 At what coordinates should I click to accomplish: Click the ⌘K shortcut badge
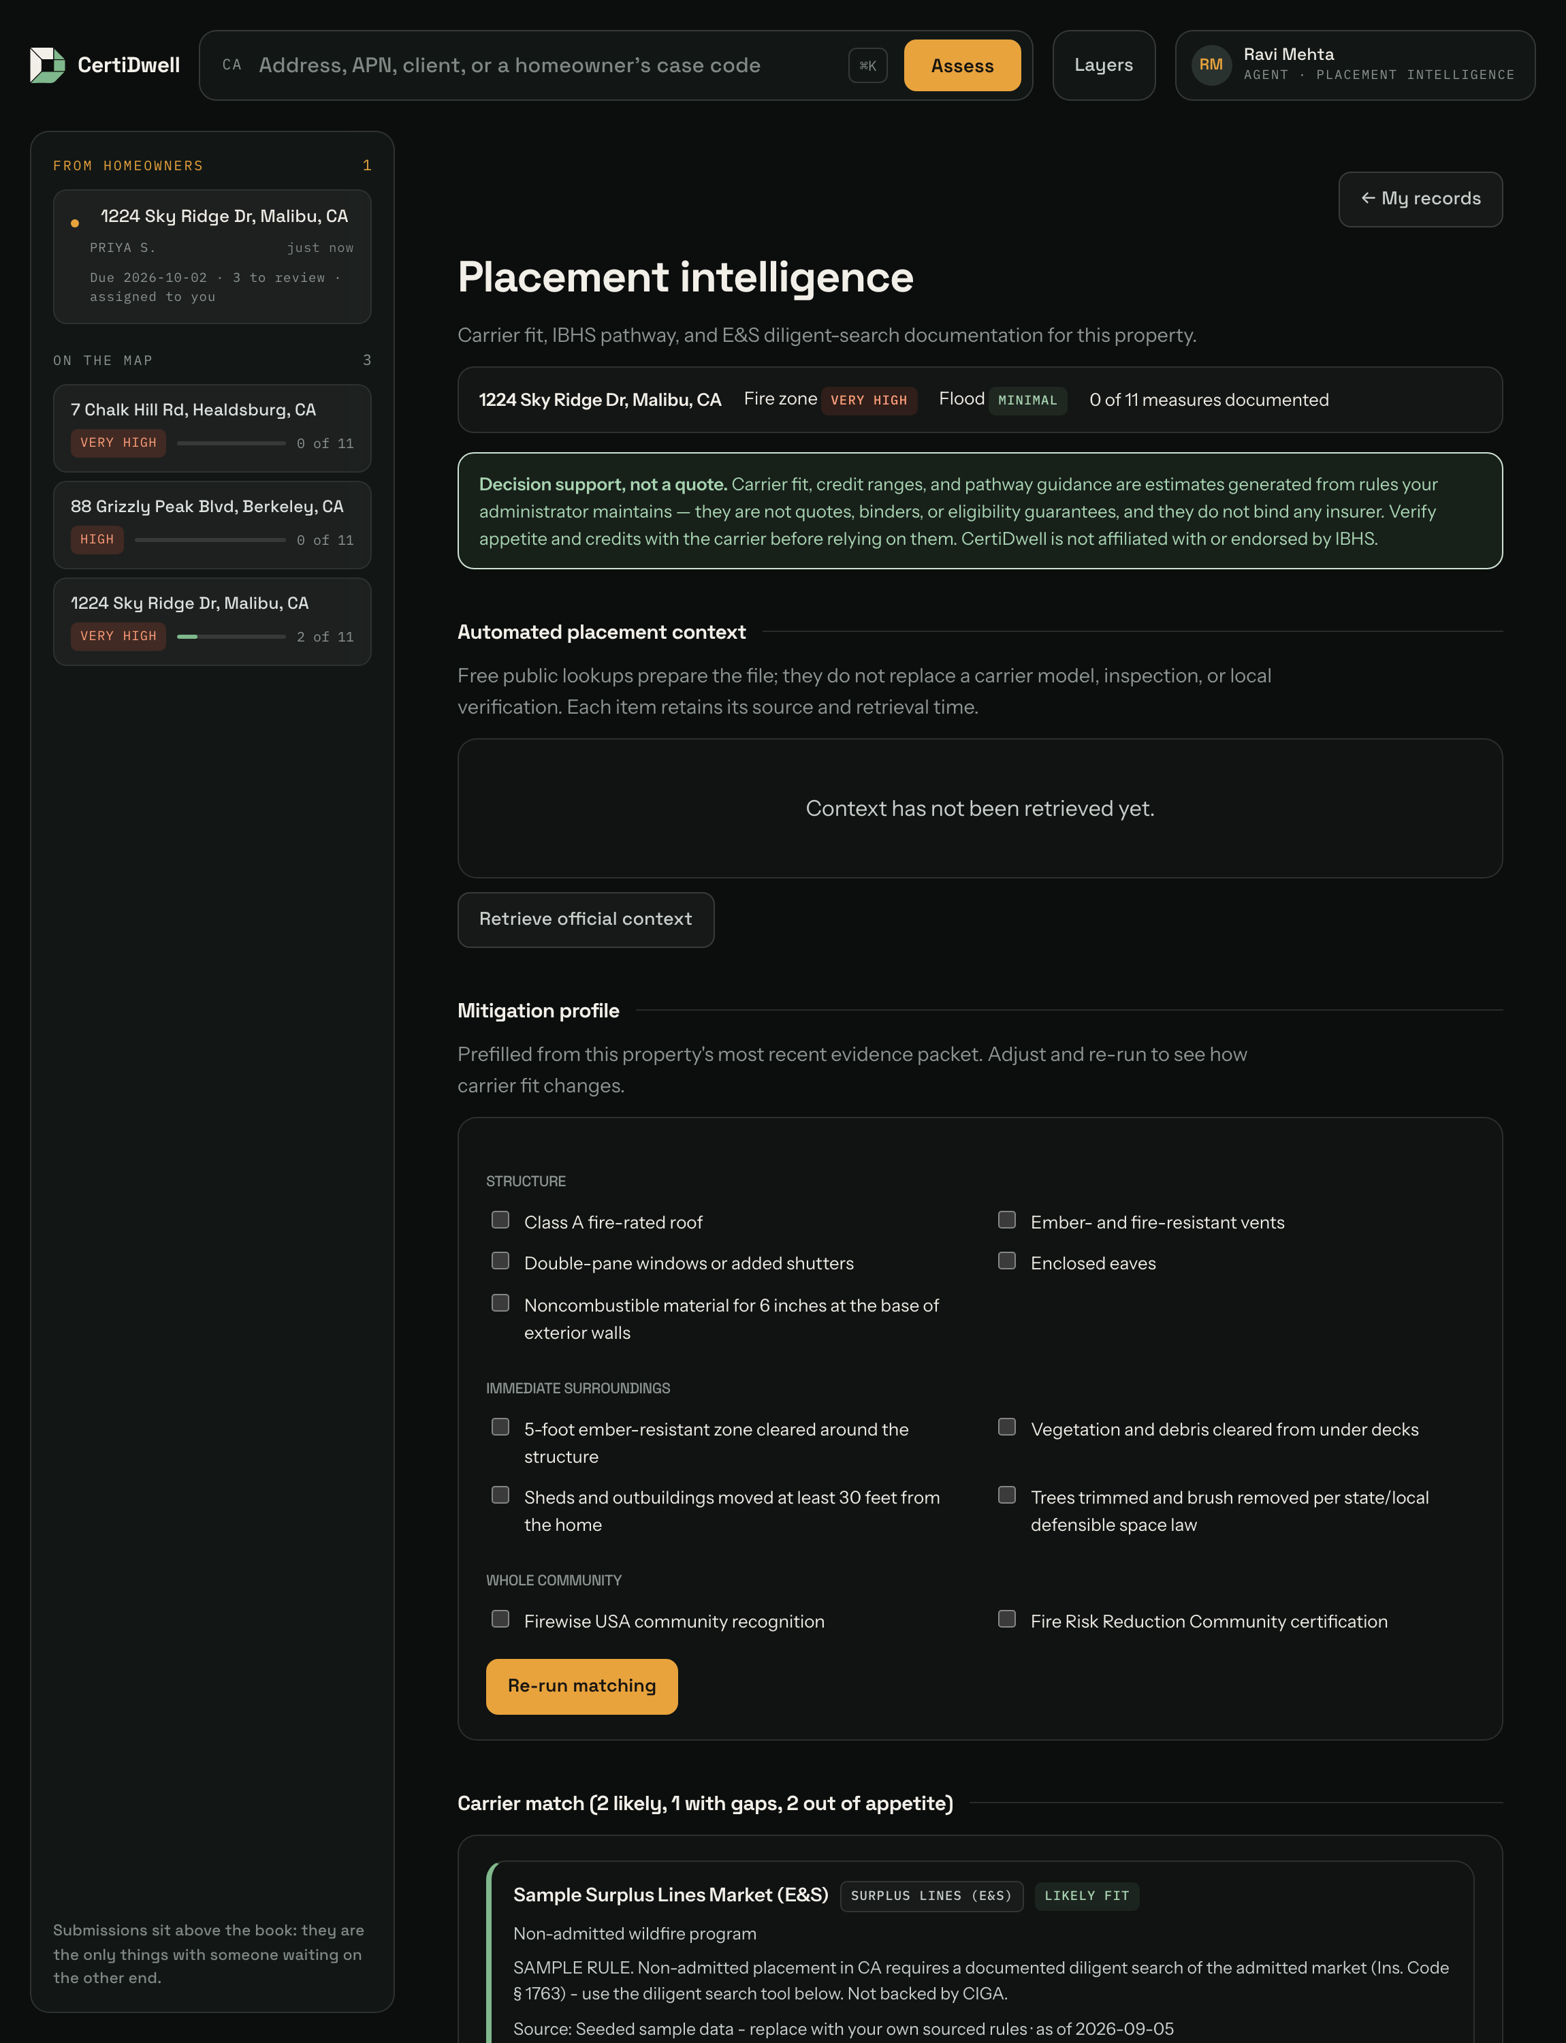(868, 65)
